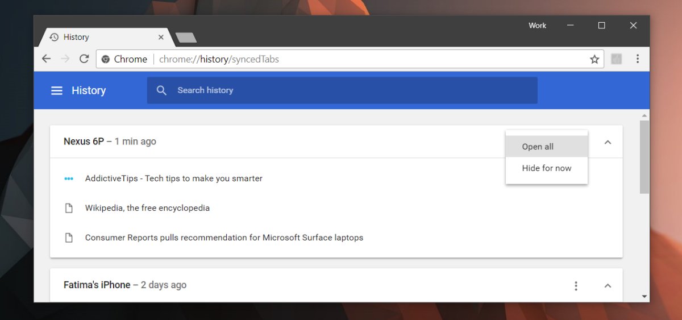Click the scrollbar up arrow
The height and width of the screenshot is (320, 682).
click(644, 115)
